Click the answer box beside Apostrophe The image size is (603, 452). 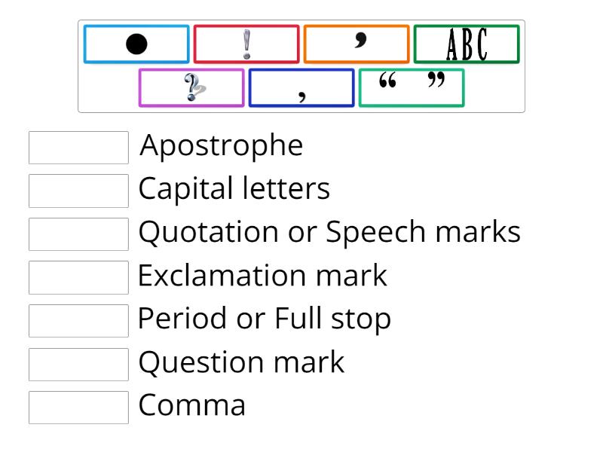click(78, 148)
